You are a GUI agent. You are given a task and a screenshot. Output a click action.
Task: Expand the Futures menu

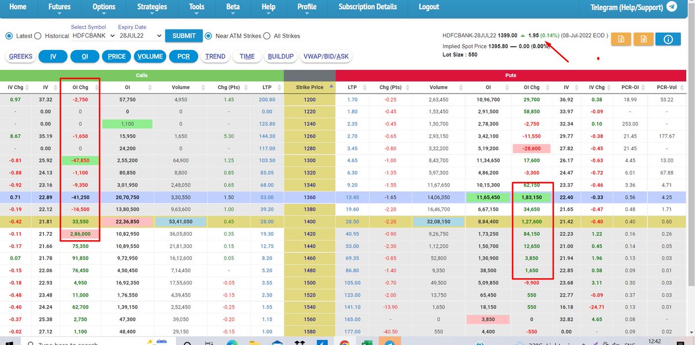click(60, 7)
